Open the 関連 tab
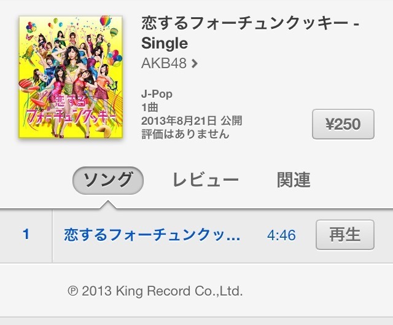Image resolution: width=393 pixels, height=325 pixels. coord(294,180)
